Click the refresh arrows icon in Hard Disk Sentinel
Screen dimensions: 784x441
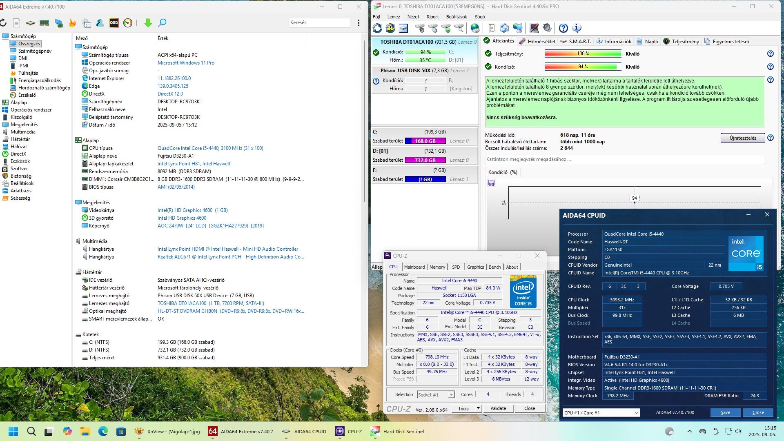[x=377, y=28]
